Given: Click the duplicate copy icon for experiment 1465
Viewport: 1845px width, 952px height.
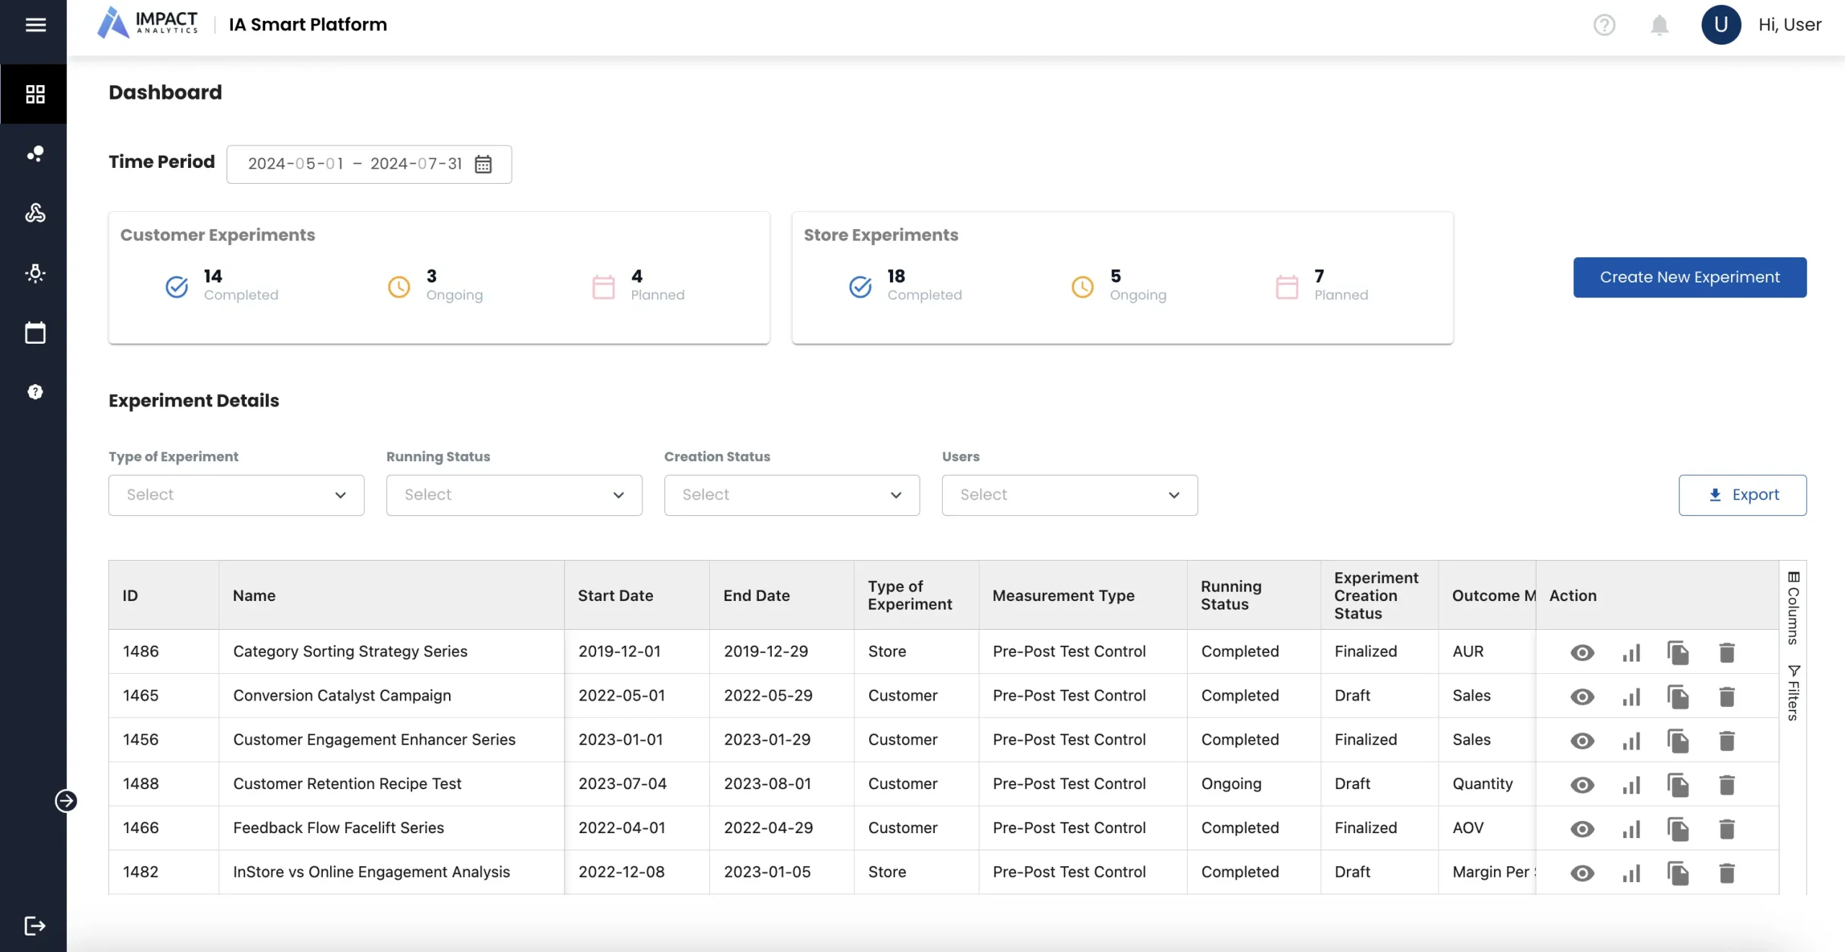Looking at the screenshot, I should (x=1678, y=697).
